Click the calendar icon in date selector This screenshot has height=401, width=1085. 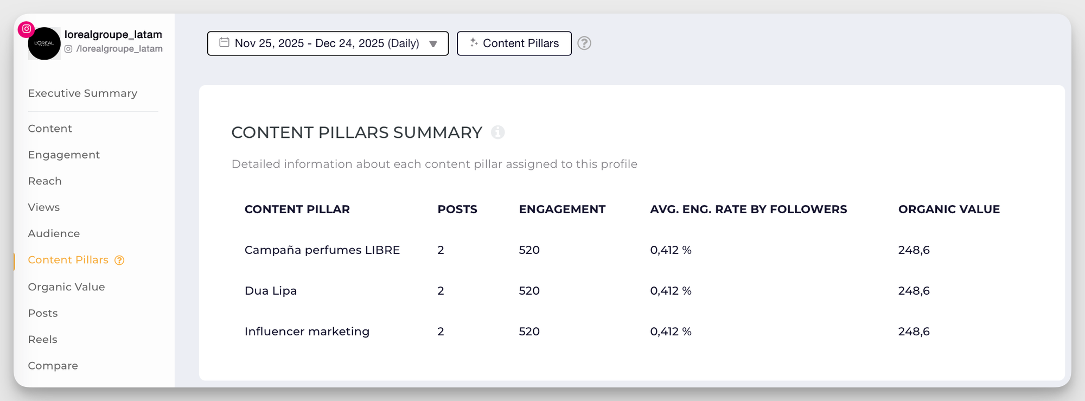click(x=224, y=42)
